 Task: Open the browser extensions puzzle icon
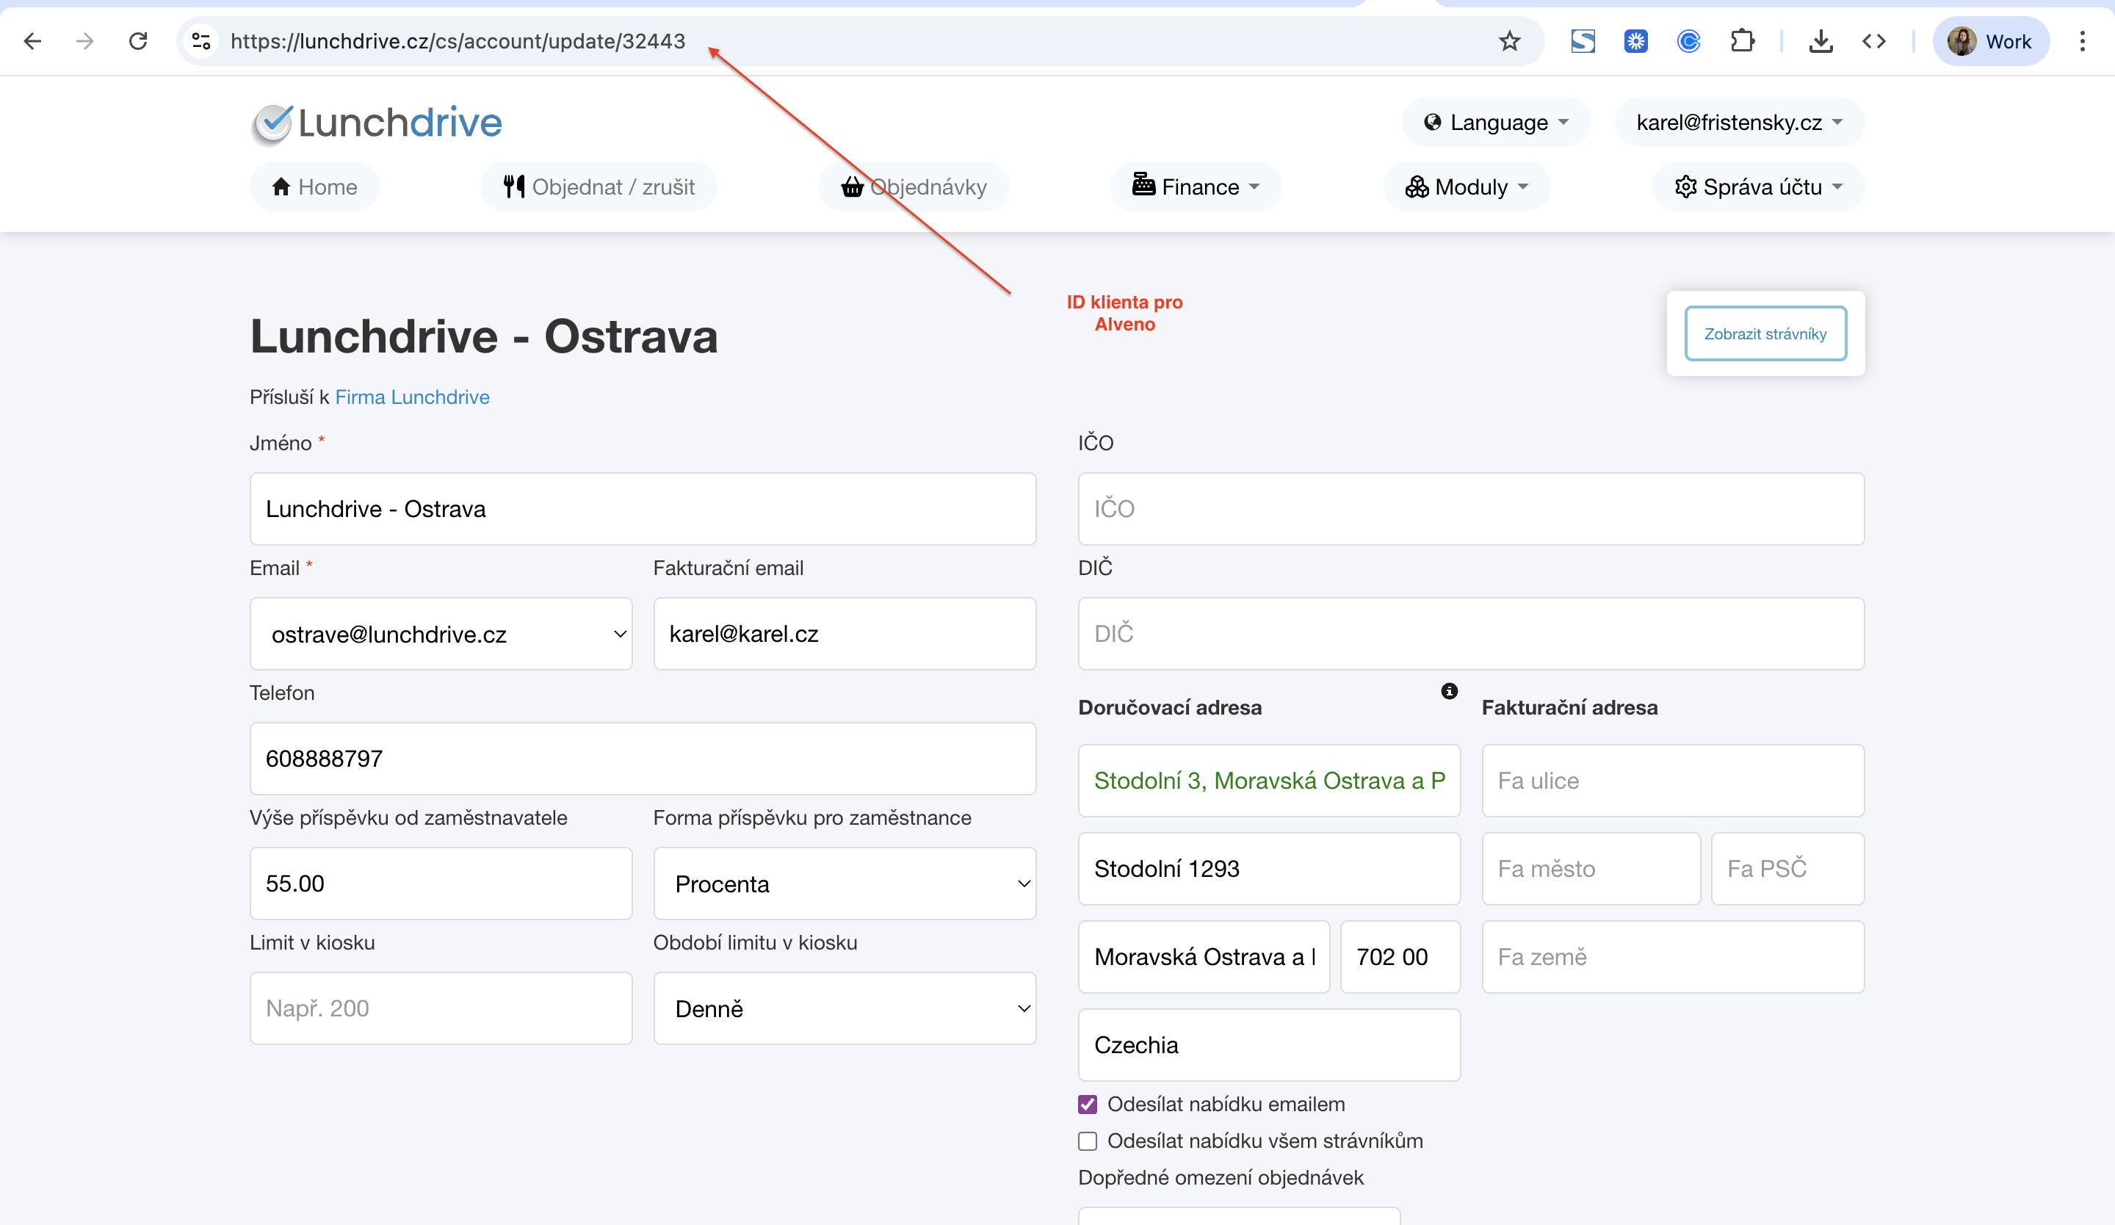(1743, 41)
